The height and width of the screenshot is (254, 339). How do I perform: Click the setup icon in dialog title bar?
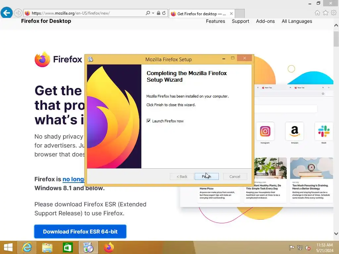90,59
